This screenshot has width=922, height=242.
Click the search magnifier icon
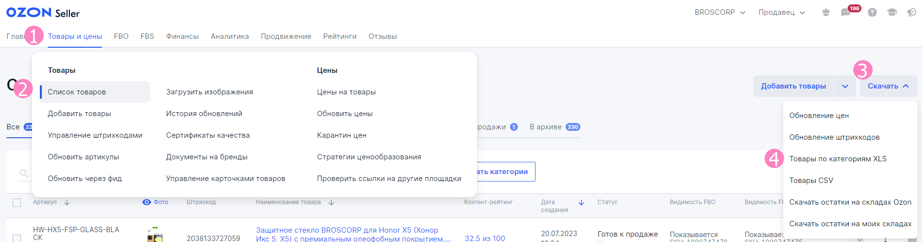[24, 173]
